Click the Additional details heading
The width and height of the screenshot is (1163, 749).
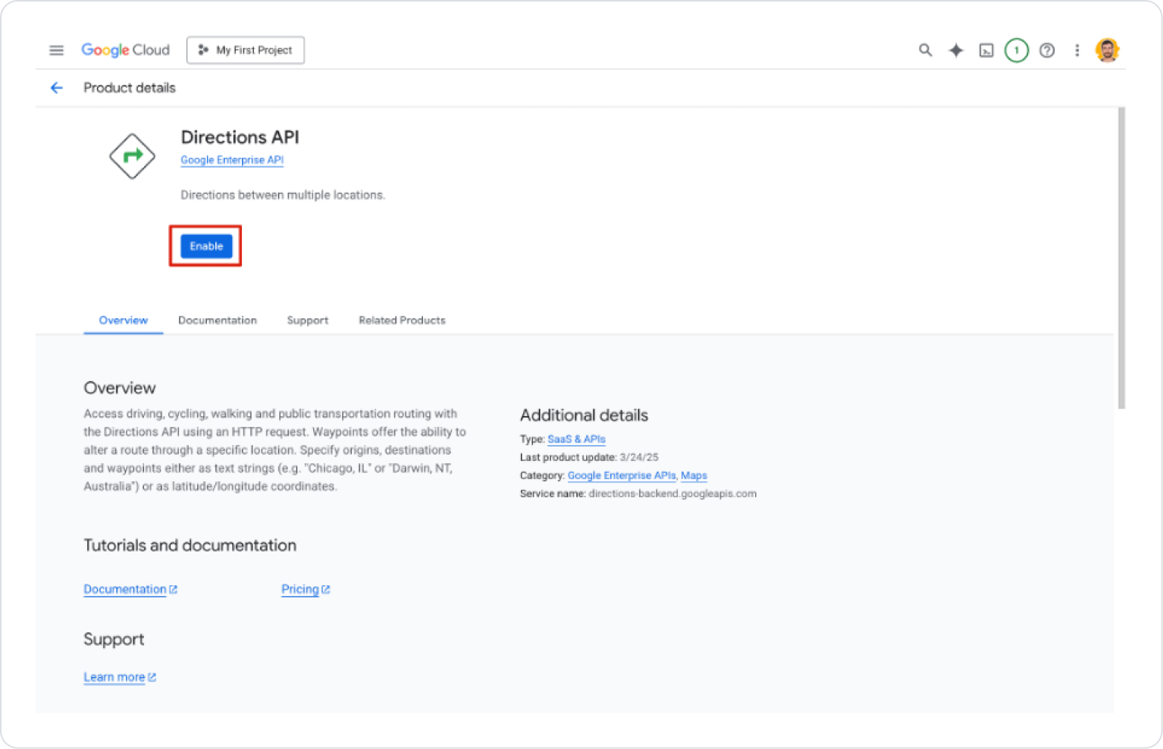(x=584, y=415)
